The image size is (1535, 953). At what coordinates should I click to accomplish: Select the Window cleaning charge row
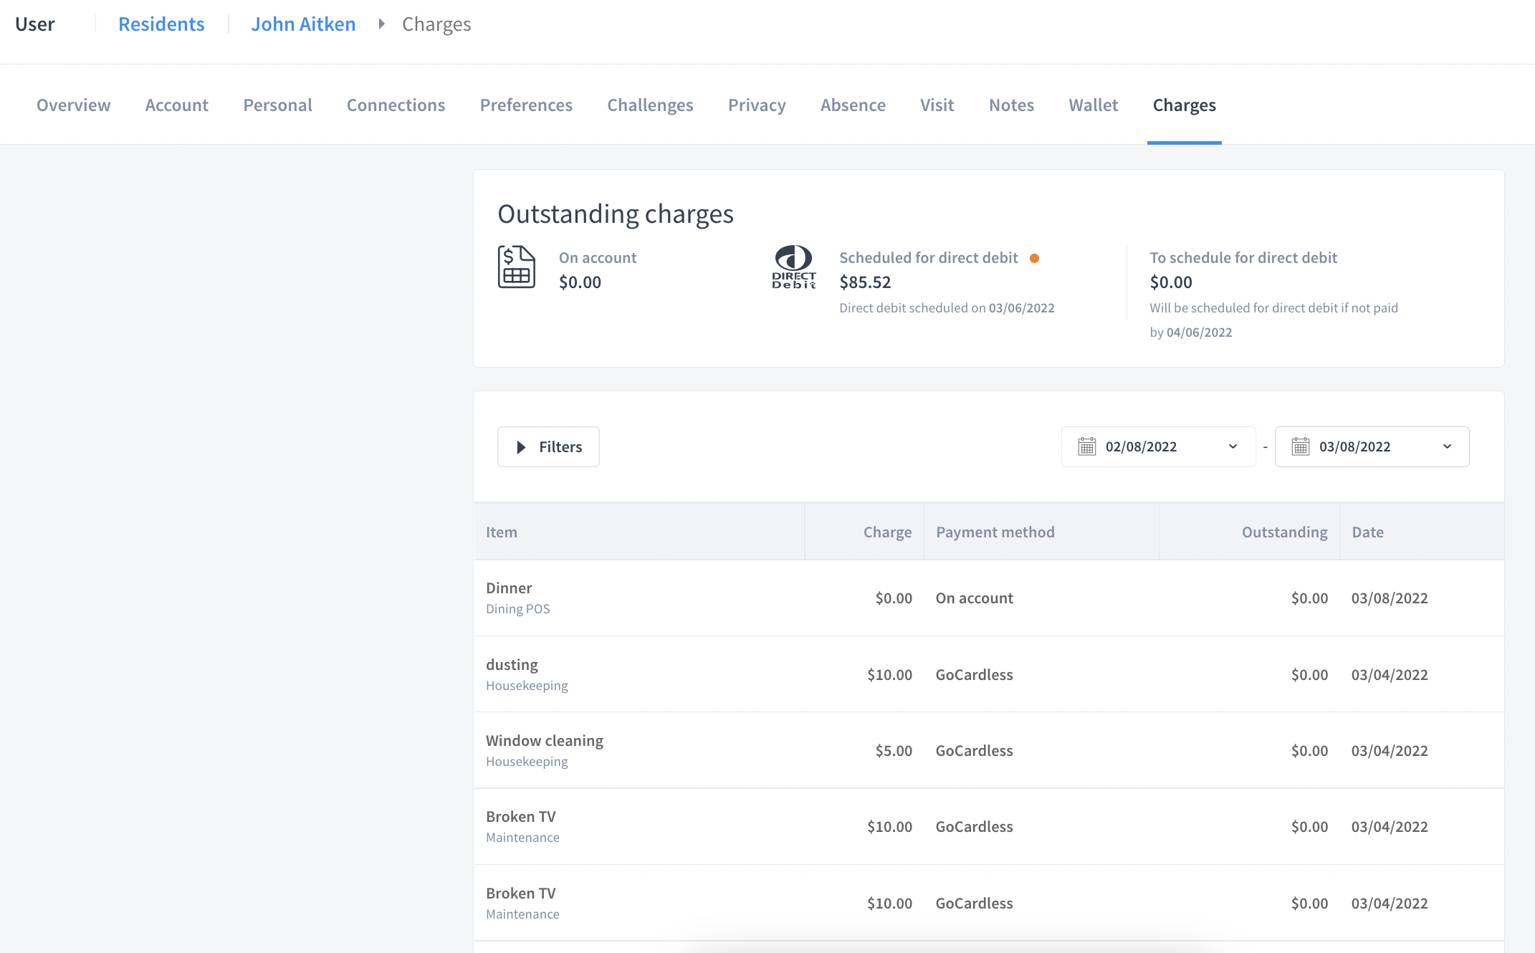989,750
